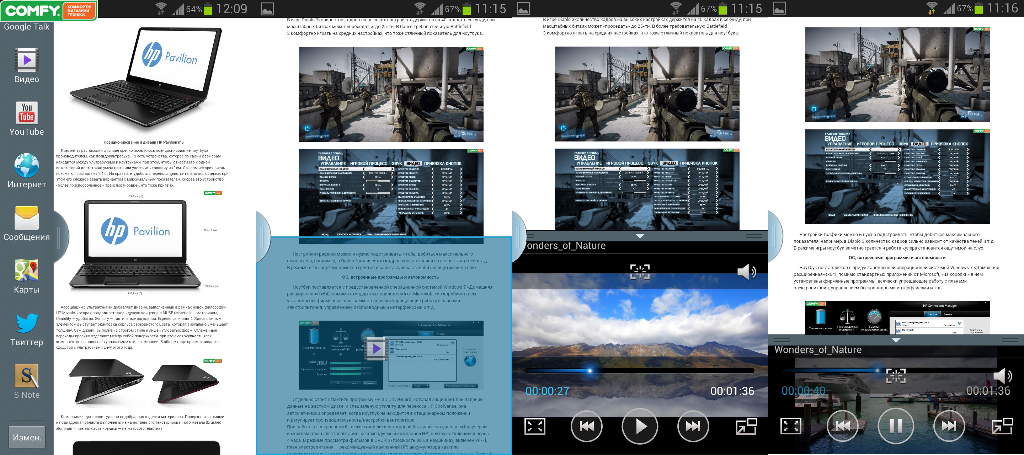The width and height of the screenshot is (1024, 455).
Task: Open Google Talk from the app tray
Action: [x=27, y=27]
